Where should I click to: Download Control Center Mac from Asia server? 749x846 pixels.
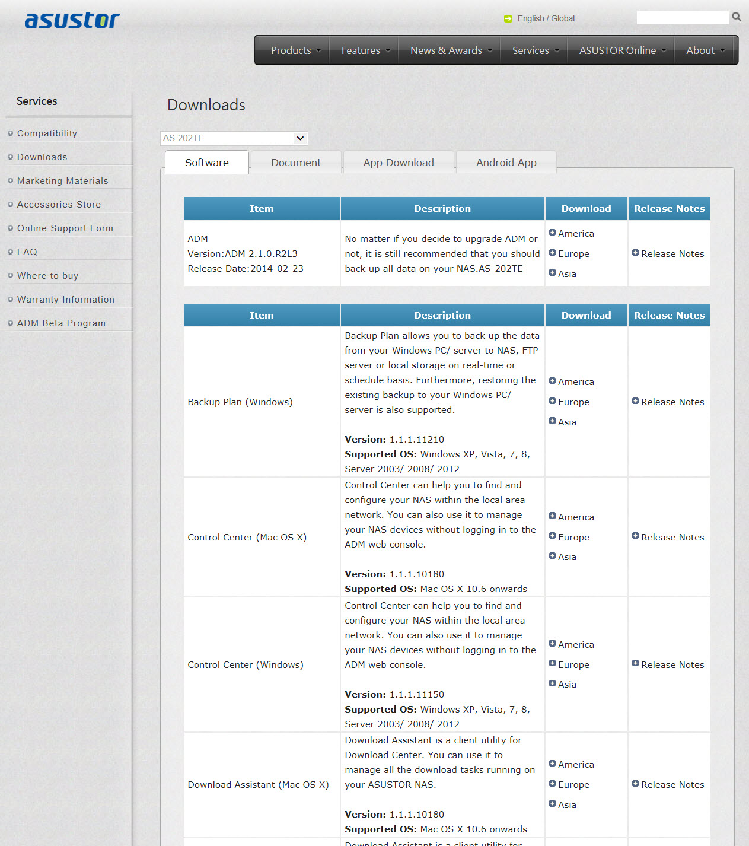[567, 557]
